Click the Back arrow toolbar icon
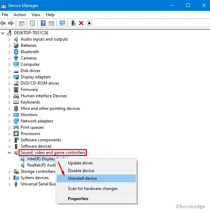 point(3,23)
